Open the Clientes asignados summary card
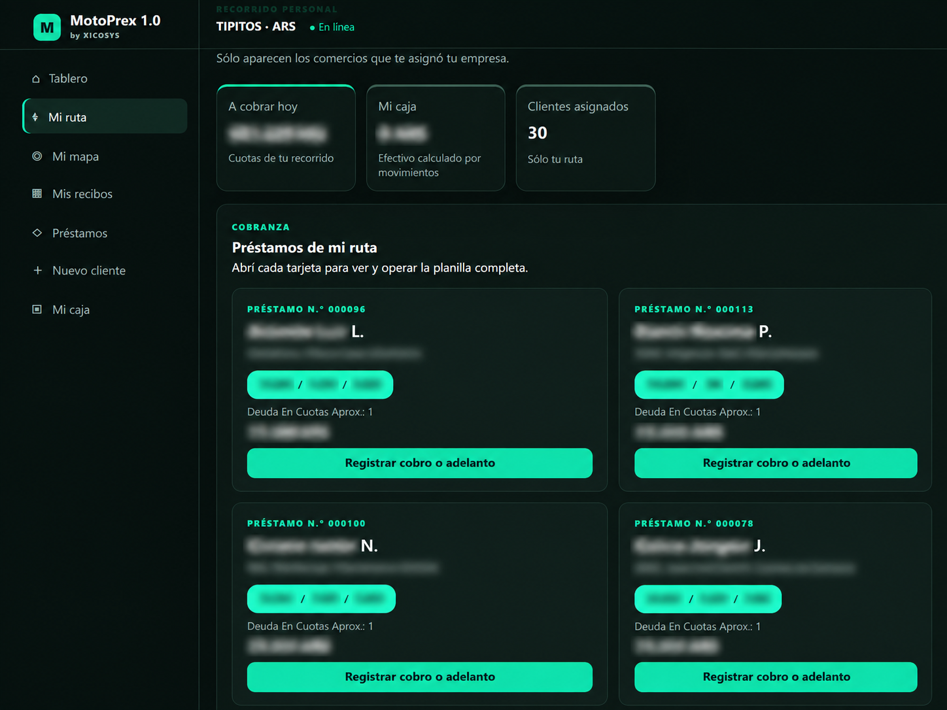The height and width of the screenshot is (710, 947). (x=585, y=138)
